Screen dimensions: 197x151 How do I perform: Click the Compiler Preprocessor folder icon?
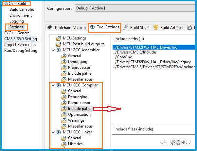click(x=64, y=103)
